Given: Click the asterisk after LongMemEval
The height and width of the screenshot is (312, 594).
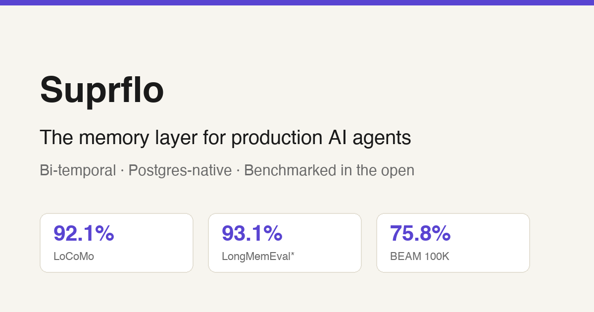Looking at the screenshot, I should [x=292, y=255].
